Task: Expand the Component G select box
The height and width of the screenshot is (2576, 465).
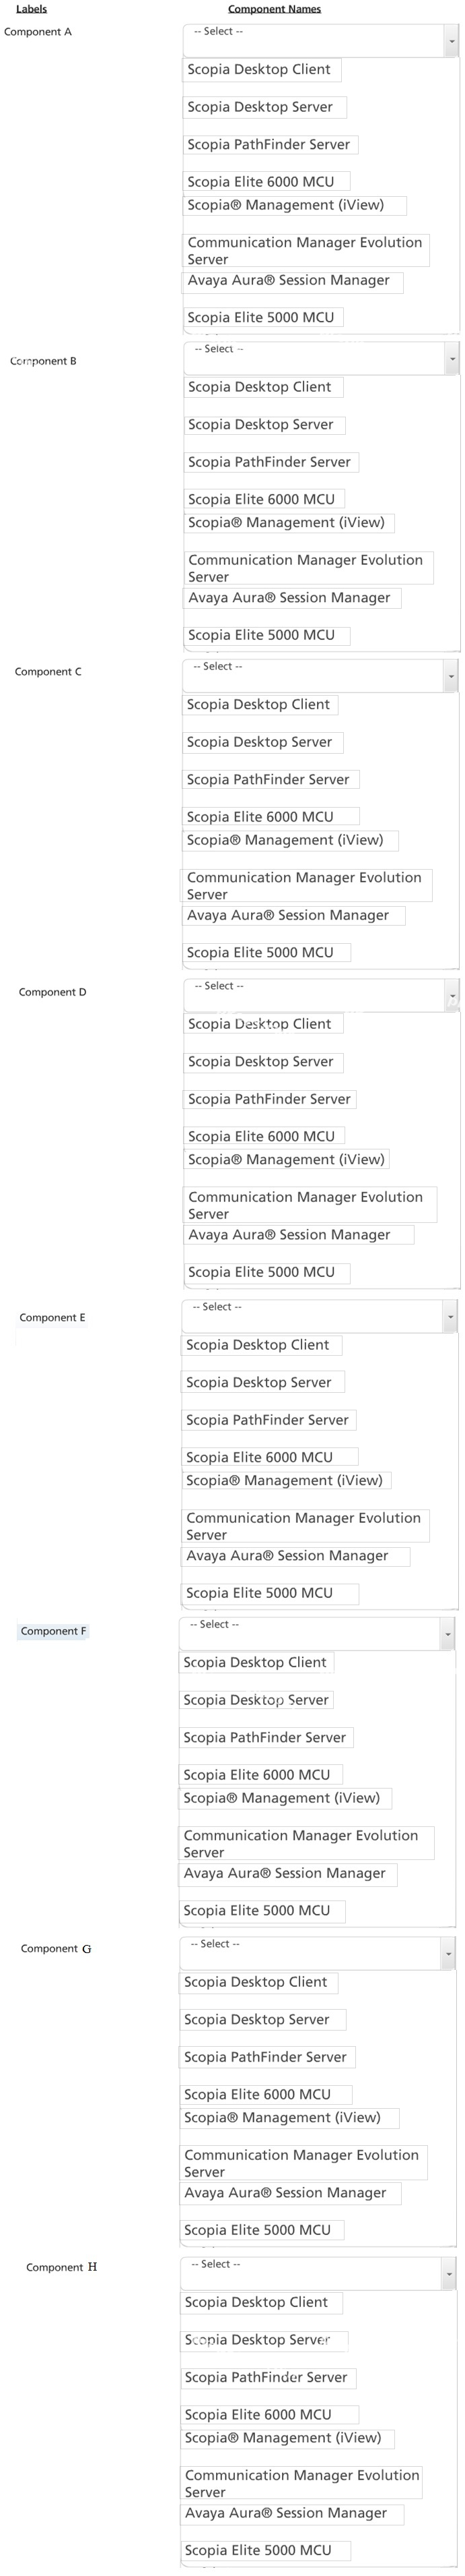Action: coord(318,1953)
